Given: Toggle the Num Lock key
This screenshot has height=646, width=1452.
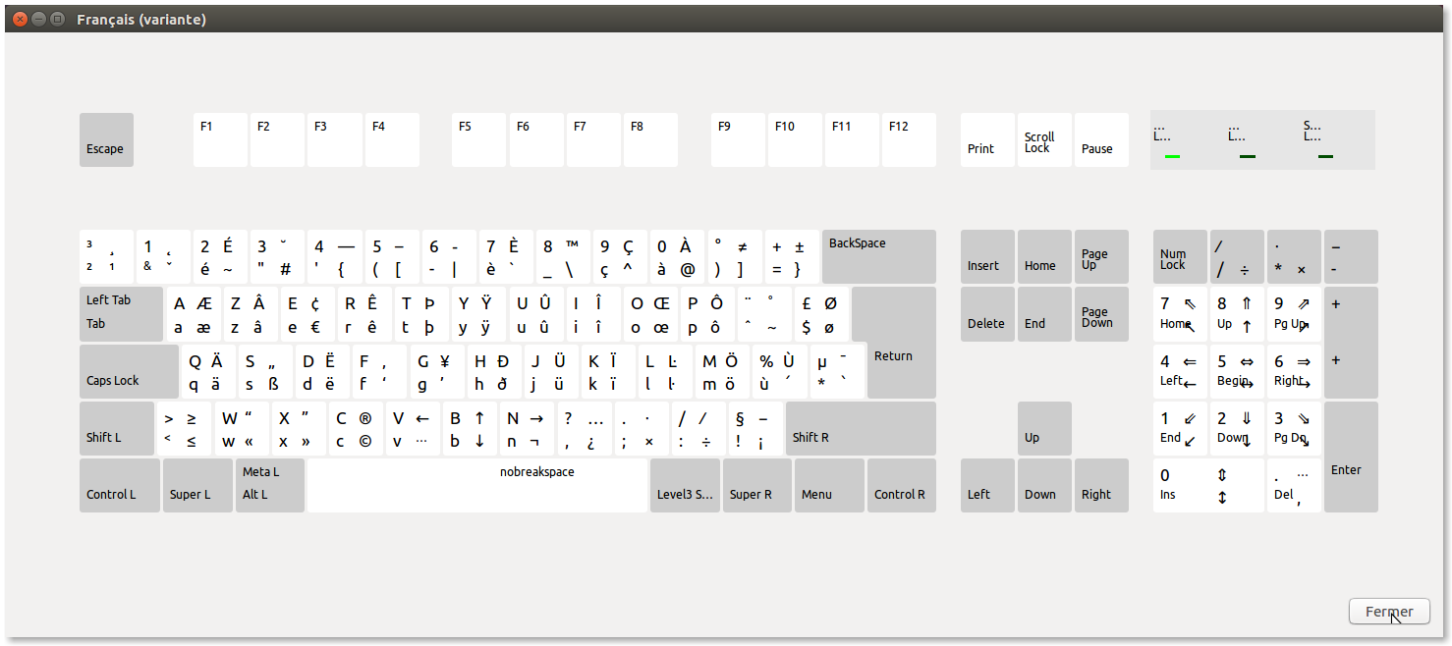Looking at the screenshot, I should coord(1180,256).
